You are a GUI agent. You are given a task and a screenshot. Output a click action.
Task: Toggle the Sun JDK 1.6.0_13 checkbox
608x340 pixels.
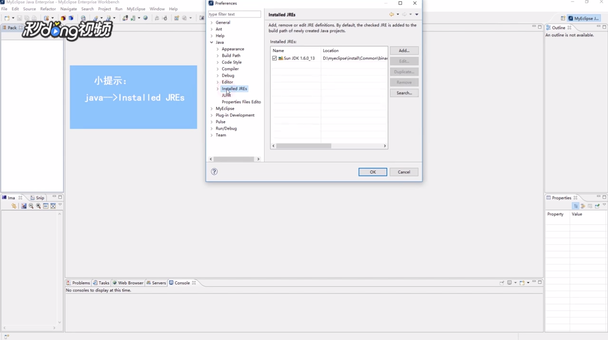point(275,58)
